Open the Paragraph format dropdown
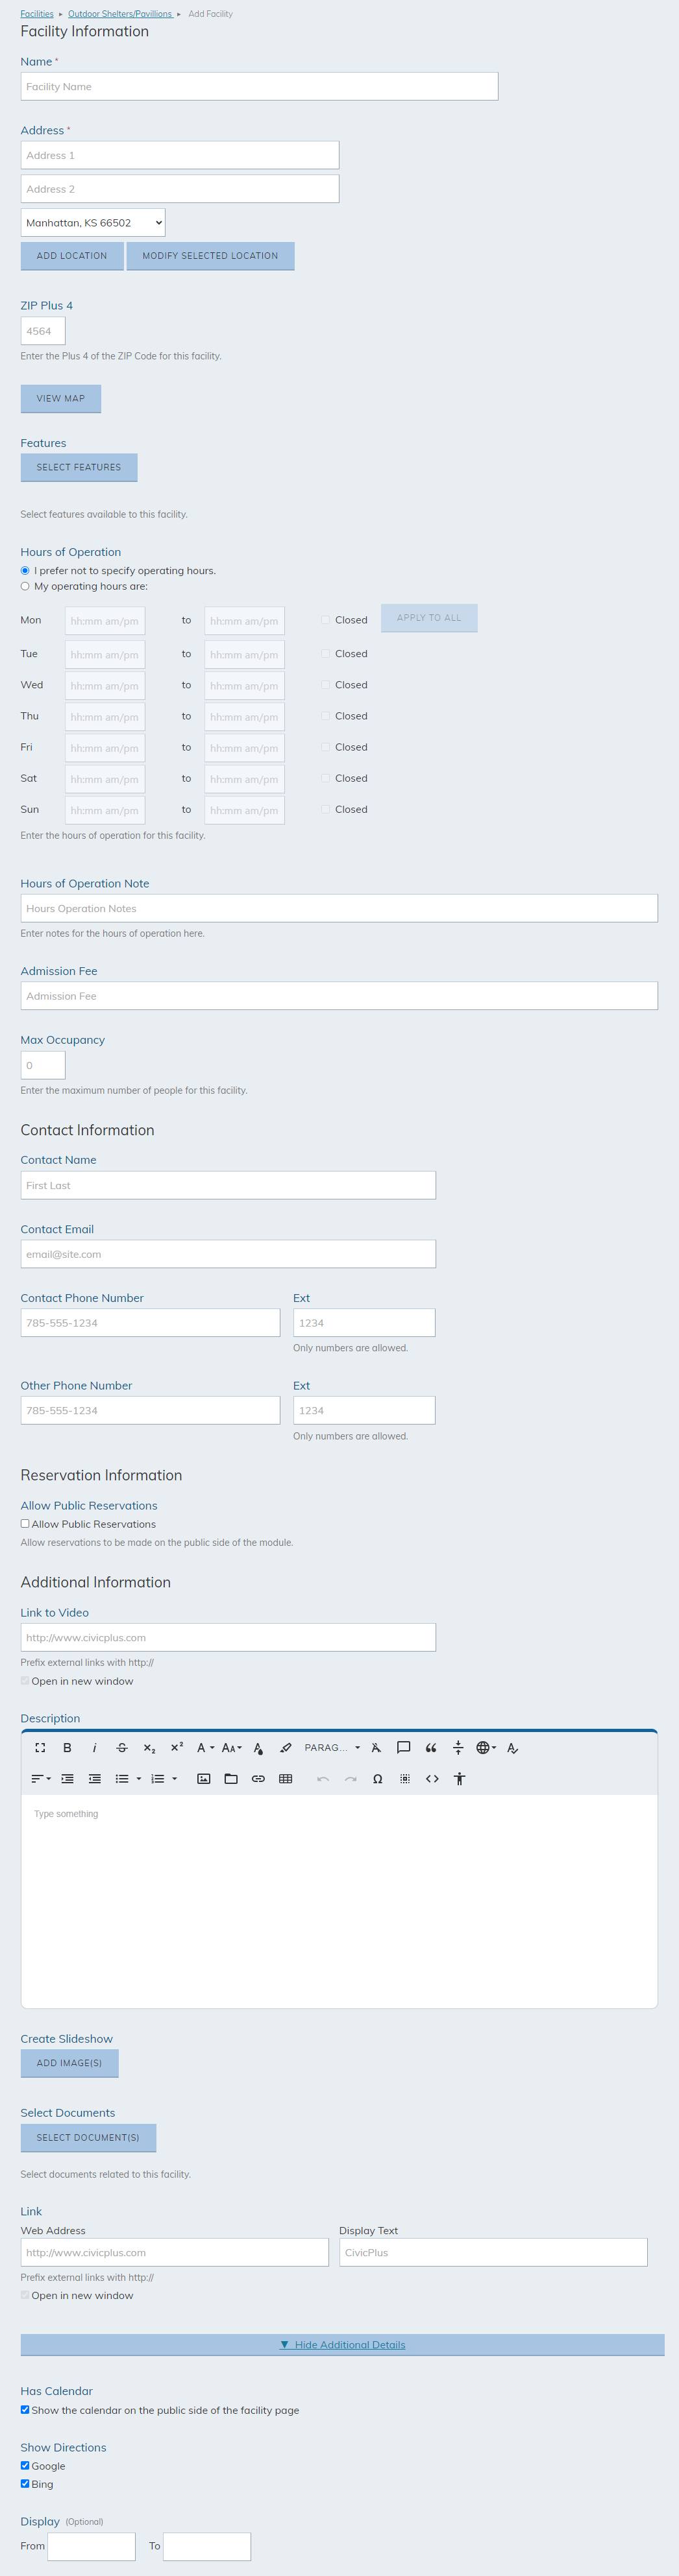The width and height of the screenshot is (679, 2576). (x=332, y=1748)
